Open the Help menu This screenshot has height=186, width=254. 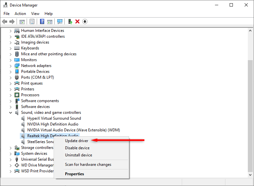tap(48, 14)
